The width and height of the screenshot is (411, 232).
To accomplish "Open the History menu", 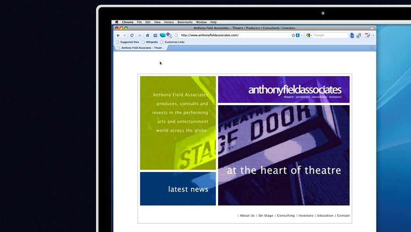I will (169, 22).
